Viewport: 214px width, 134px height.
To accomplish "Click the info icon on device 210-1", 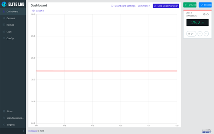I will (204, 14).
